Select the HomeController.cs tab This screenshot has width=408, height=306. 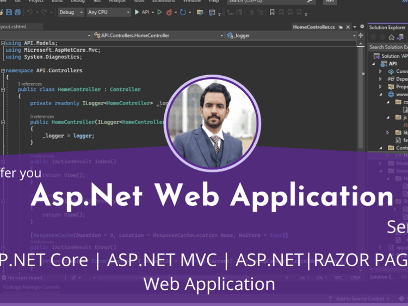[314, 27]
